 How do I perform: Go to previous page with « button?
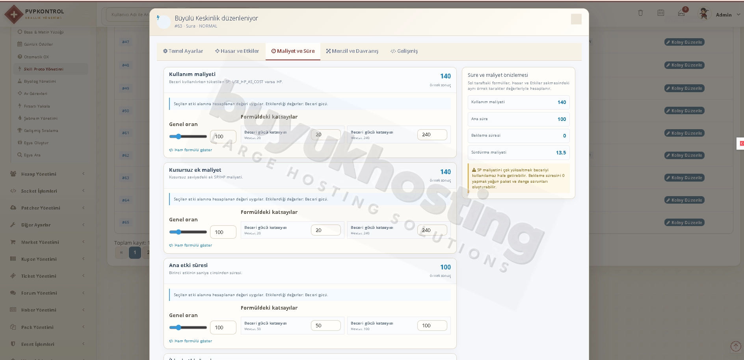pos(121,252)
